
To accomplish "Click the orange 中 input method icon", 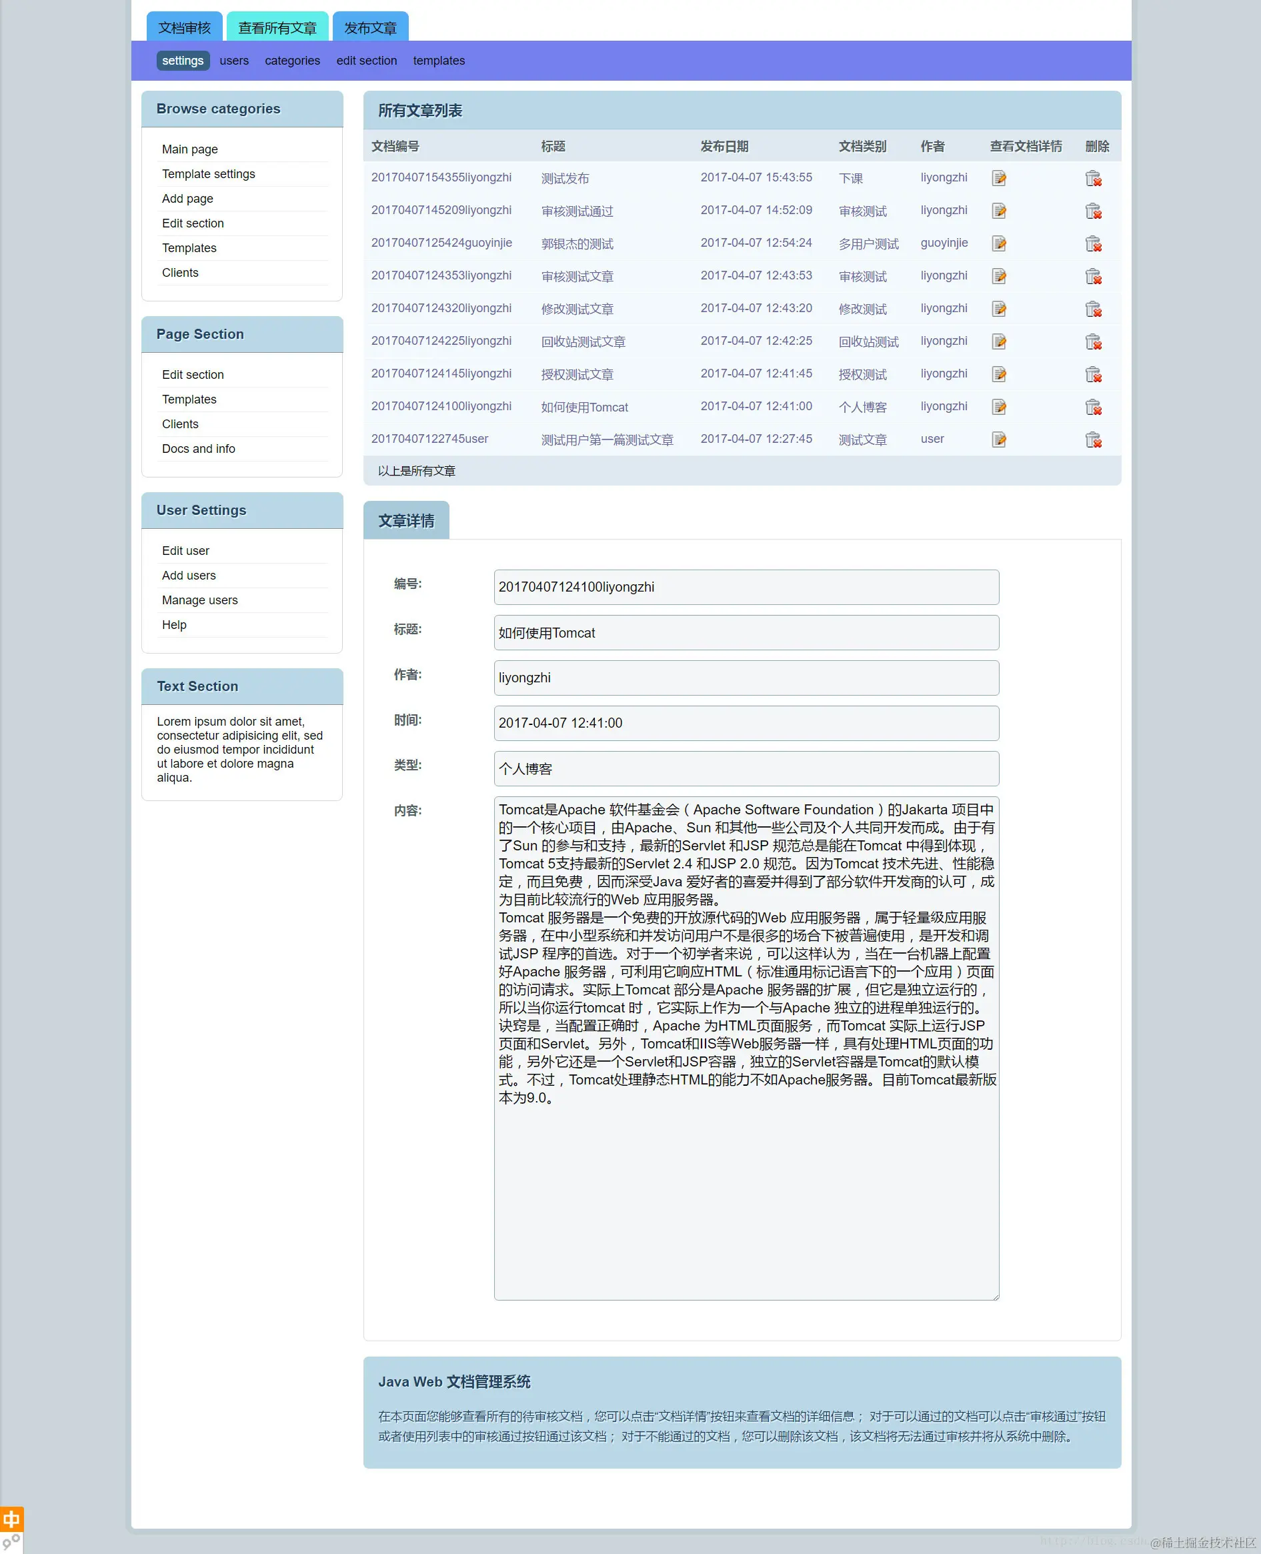I will point(11,1519).
